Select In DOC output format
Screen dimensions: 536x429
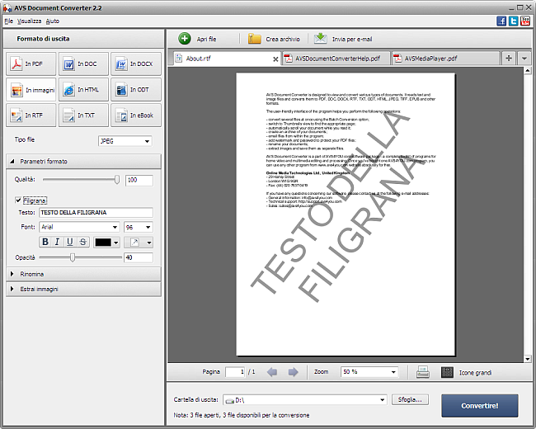pos(83,64)
